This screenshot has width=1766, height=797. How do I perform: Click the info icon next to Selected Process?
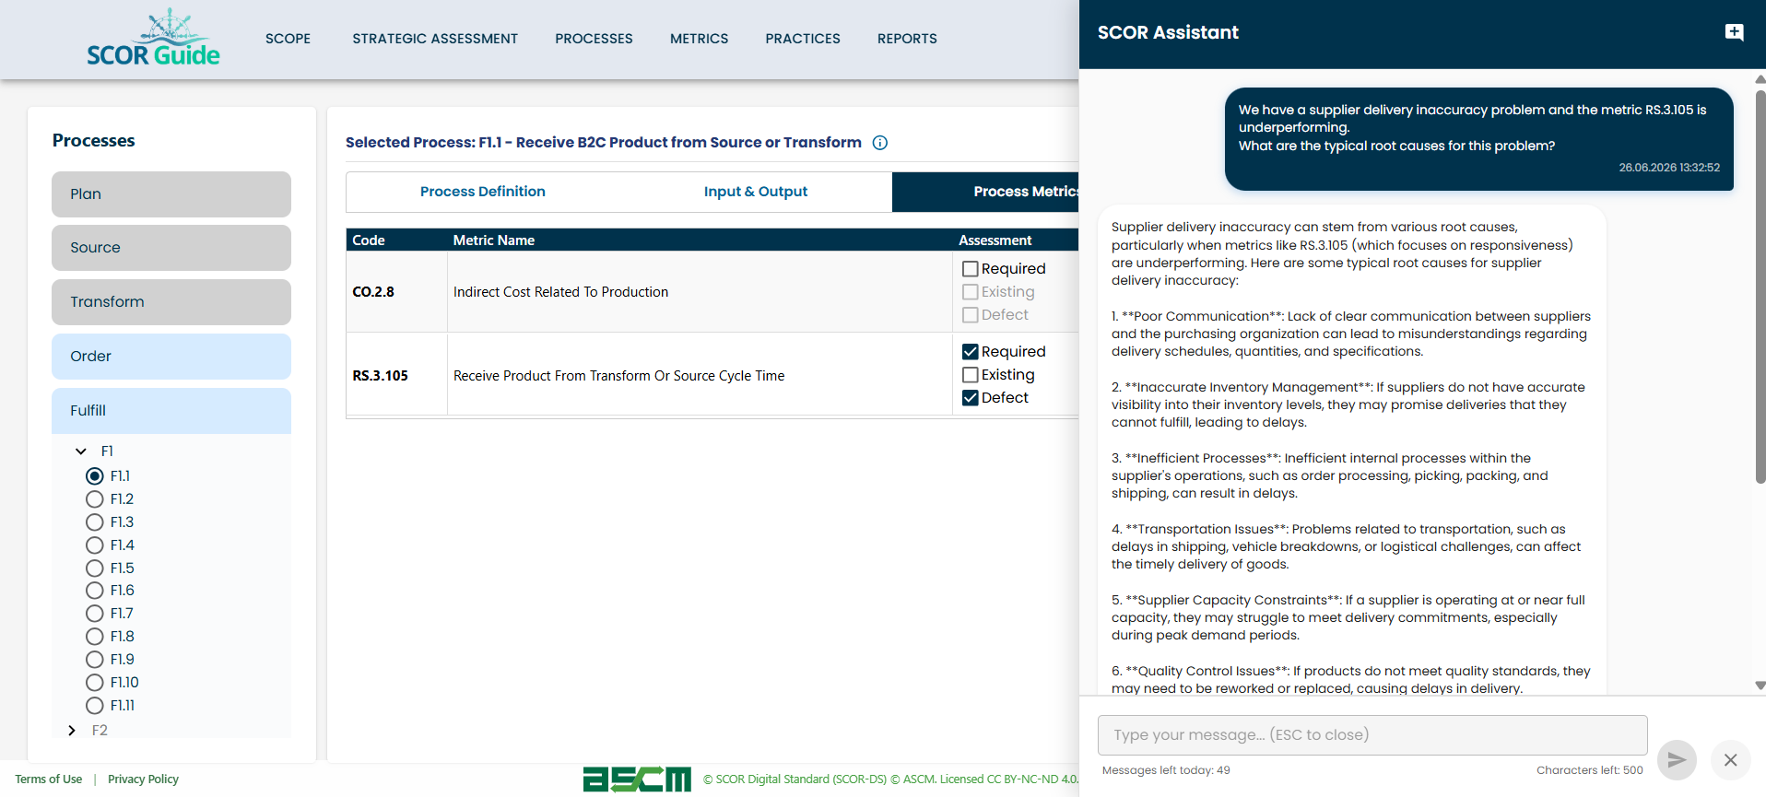pyautogui.click(x=880, y=143)
